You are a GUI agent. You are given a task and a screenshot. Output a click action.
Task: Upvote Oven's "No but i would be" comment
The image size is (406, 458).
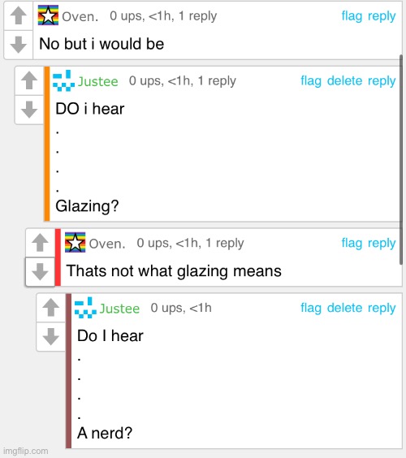click(19, 15)
